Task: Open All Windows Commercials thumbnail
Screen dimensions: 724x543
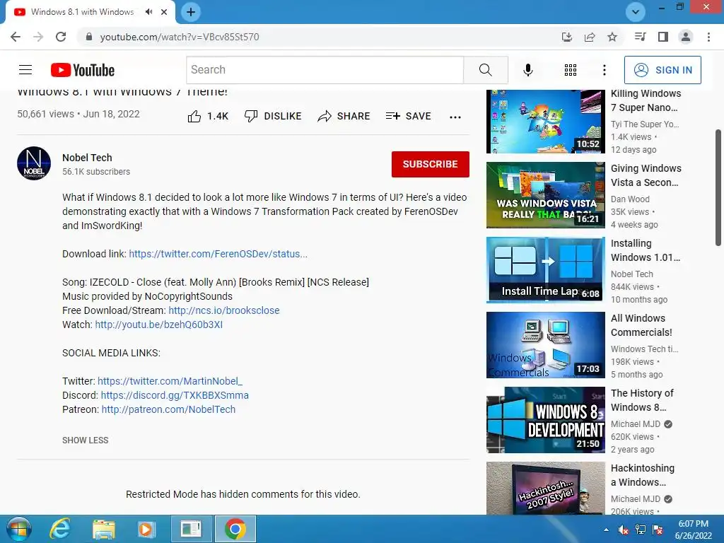Action: tap(546, 345)
